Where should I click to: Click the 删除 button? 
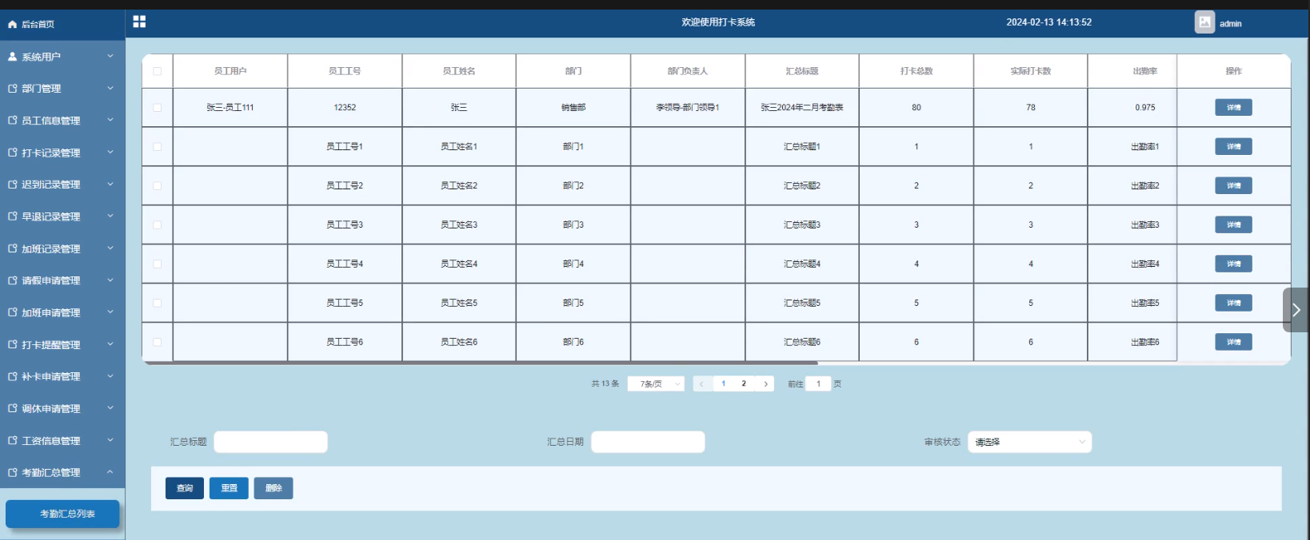click(274, 488)
